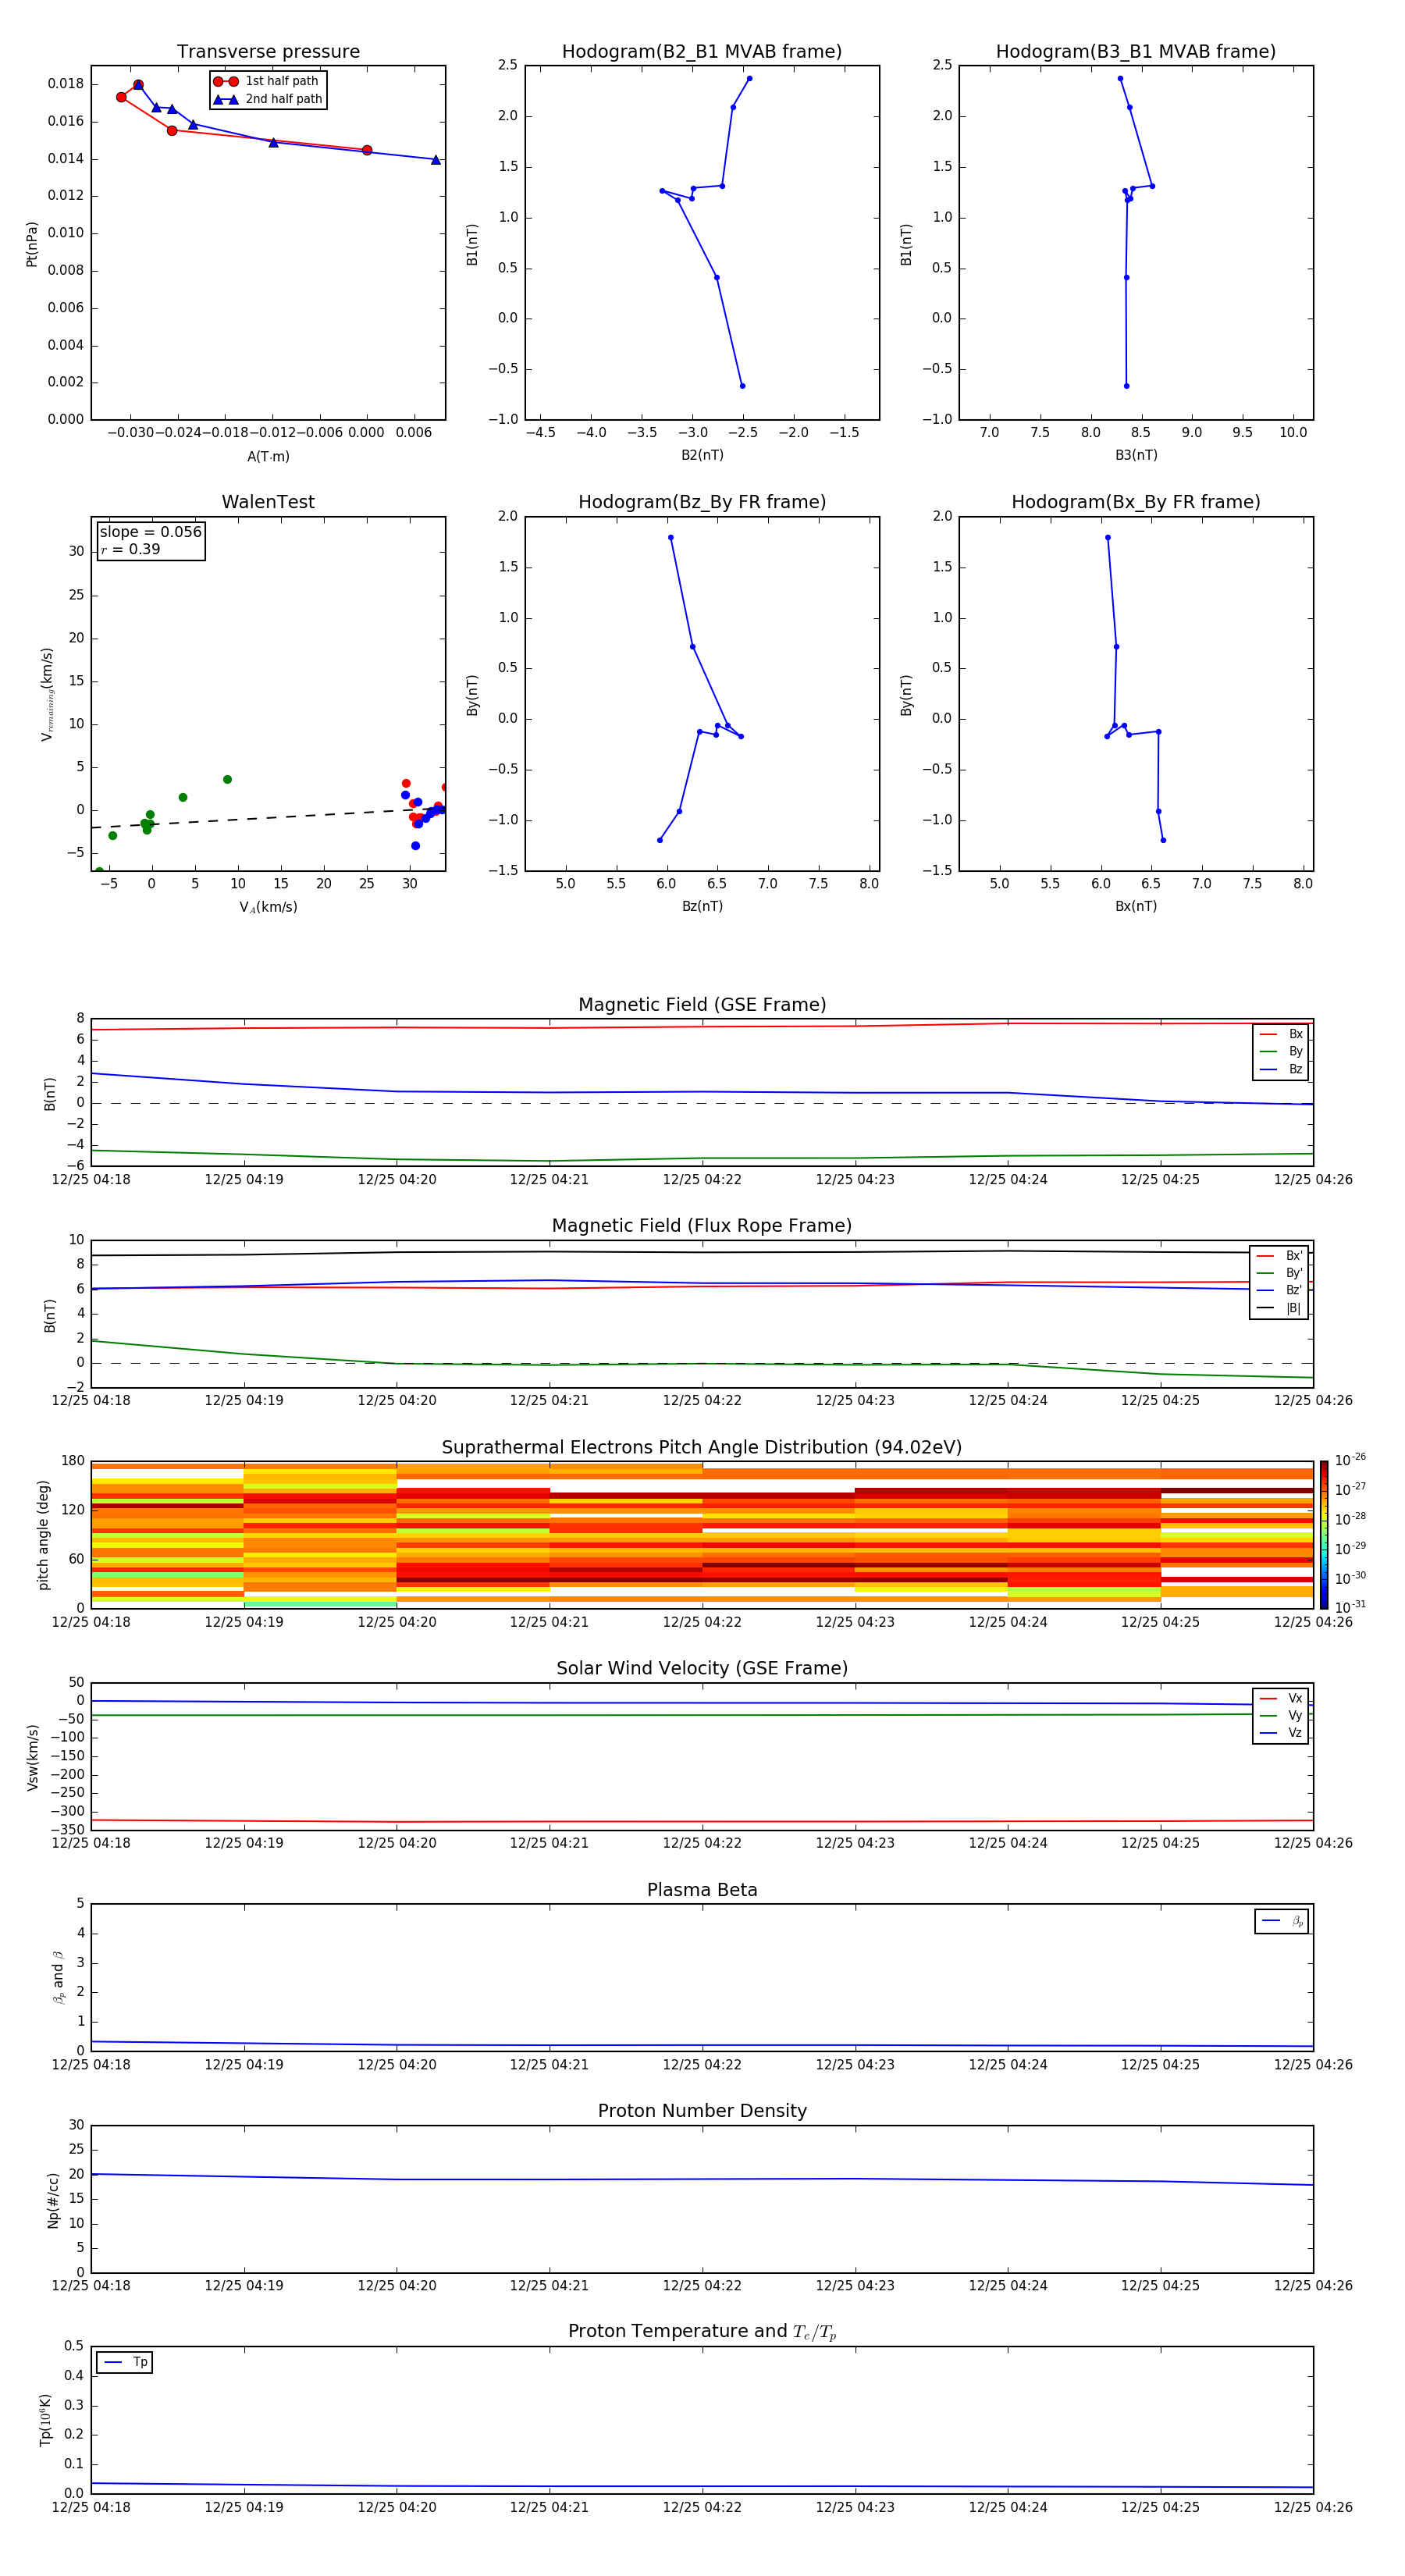Click the 'Pt(nPa)' y-axis label
1405x2576 pixels.
click(32, 244)
